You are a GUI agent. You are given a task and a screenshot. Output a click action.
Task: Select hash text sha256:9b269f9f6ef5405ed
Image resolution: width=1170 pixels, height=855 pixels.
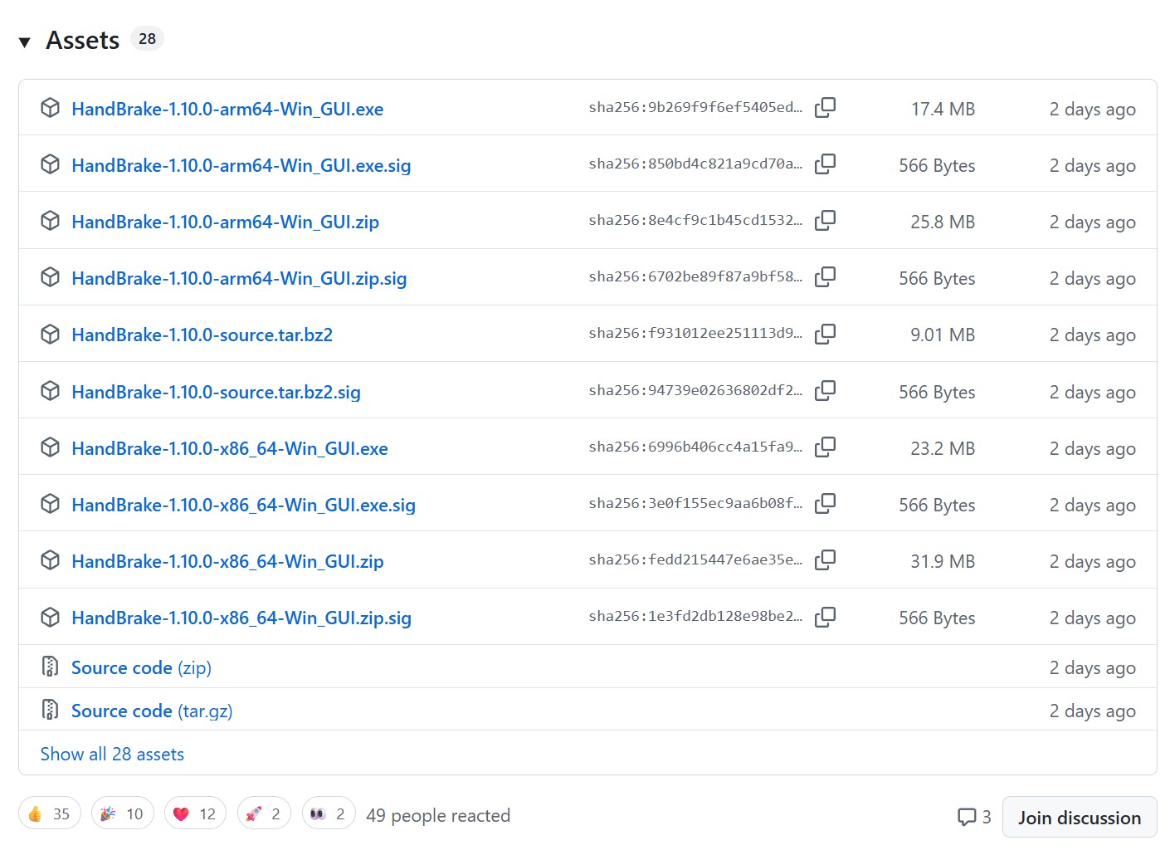[695, 107]
